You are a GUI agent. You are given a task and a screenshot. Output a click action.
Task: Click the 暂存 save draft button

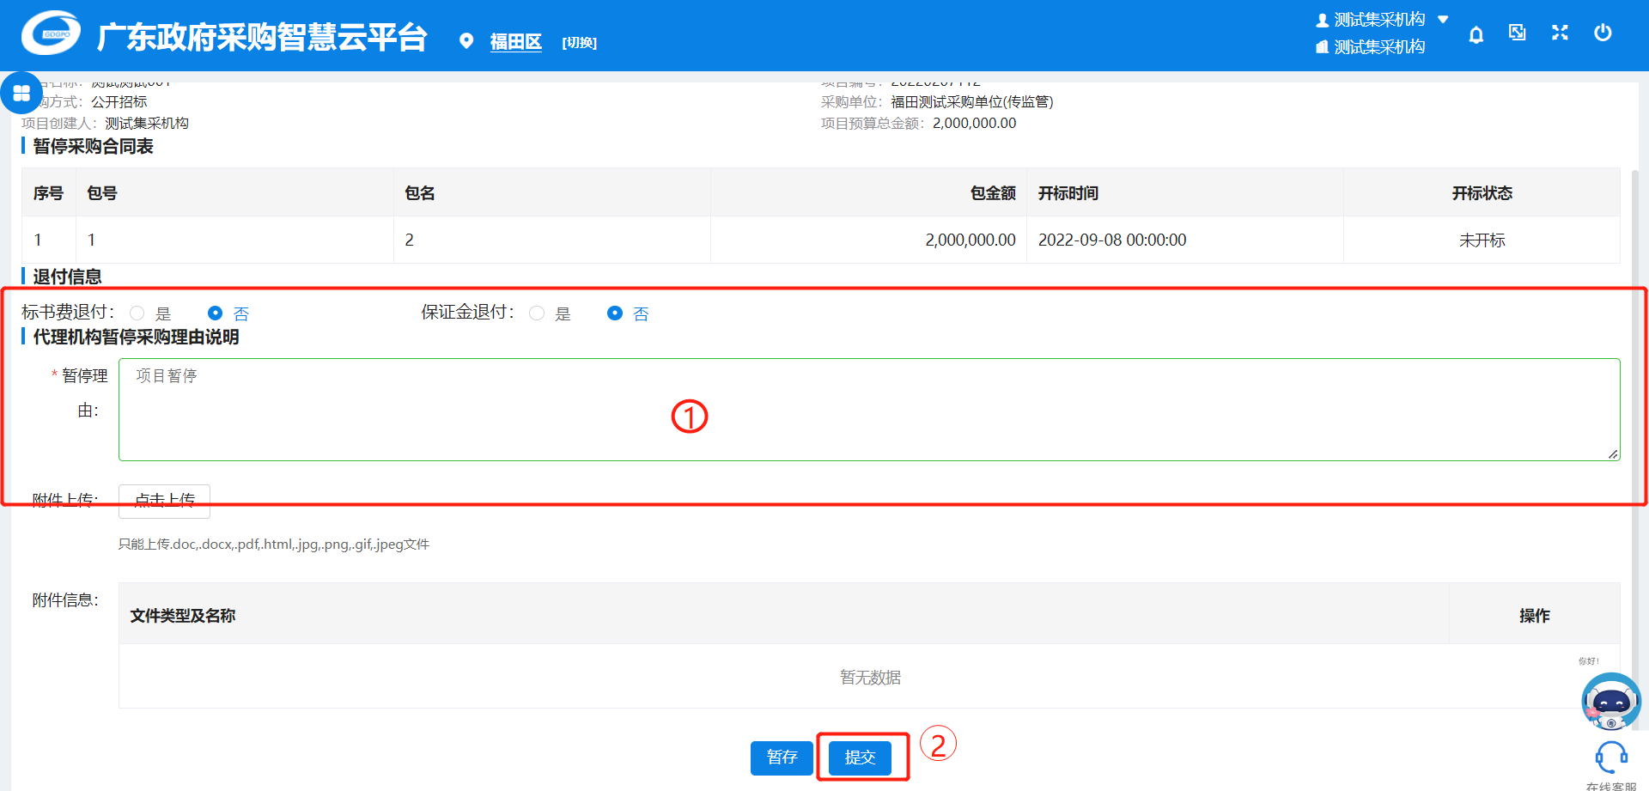(782, 758)
